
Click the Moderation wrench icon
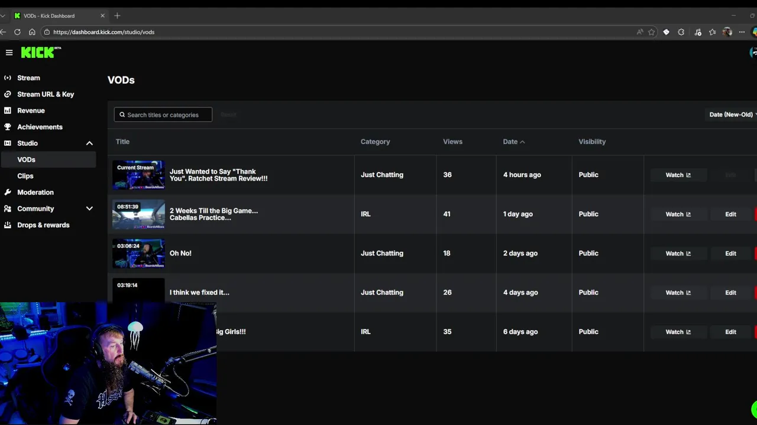(x=8, y=192)
